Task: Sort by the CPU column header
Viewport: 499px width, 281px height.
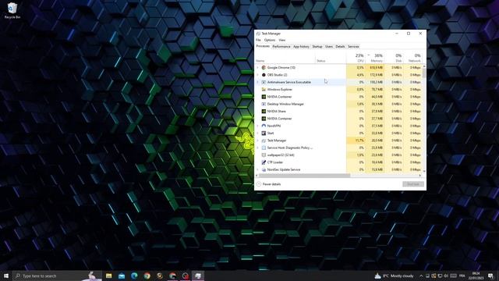Action: tap(356, 58)
